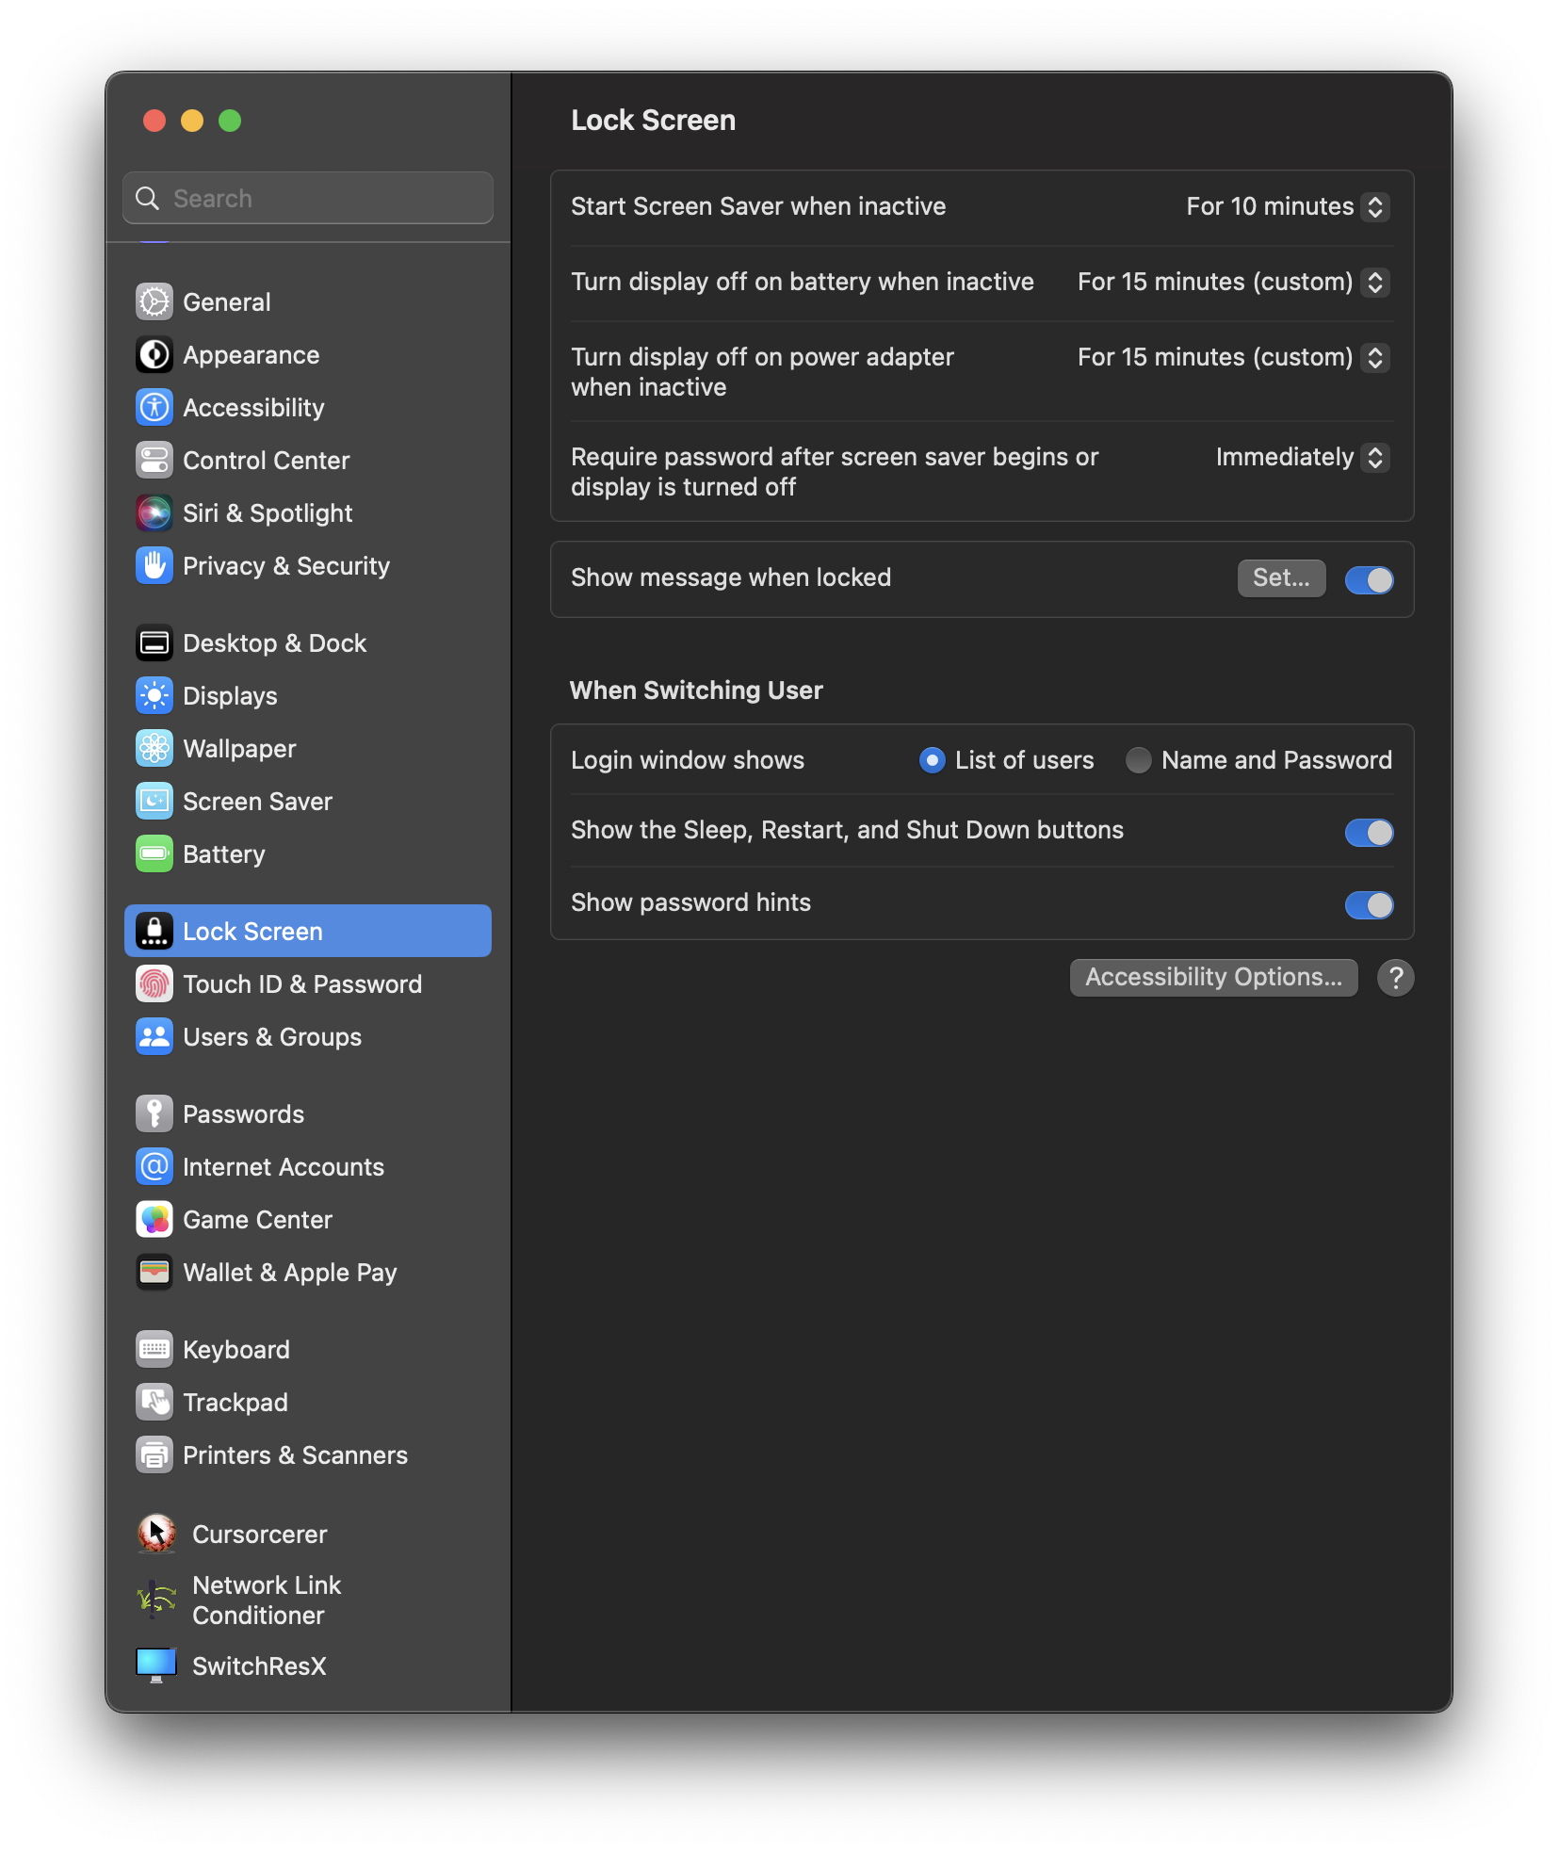Click the Accessibility Options button
The image size is (1558, 1852).
pos(1213,978)
